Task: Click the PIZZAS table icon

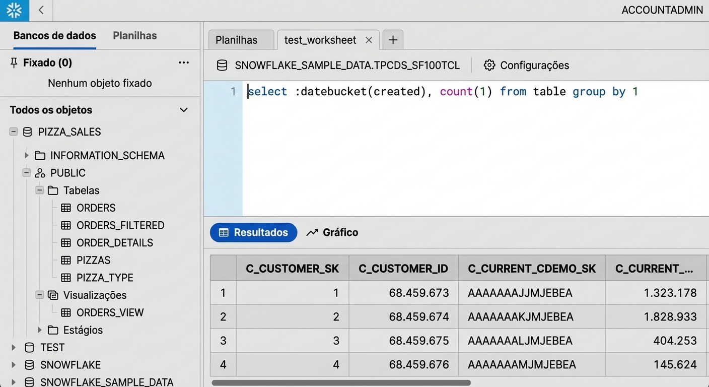Action: click(66, 260)
